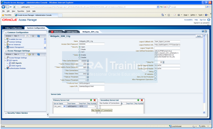The width and height of the screenshot is (213, 129).
Task: Click Access Manager Settings open folder icon
Action: tap(30, 54)
